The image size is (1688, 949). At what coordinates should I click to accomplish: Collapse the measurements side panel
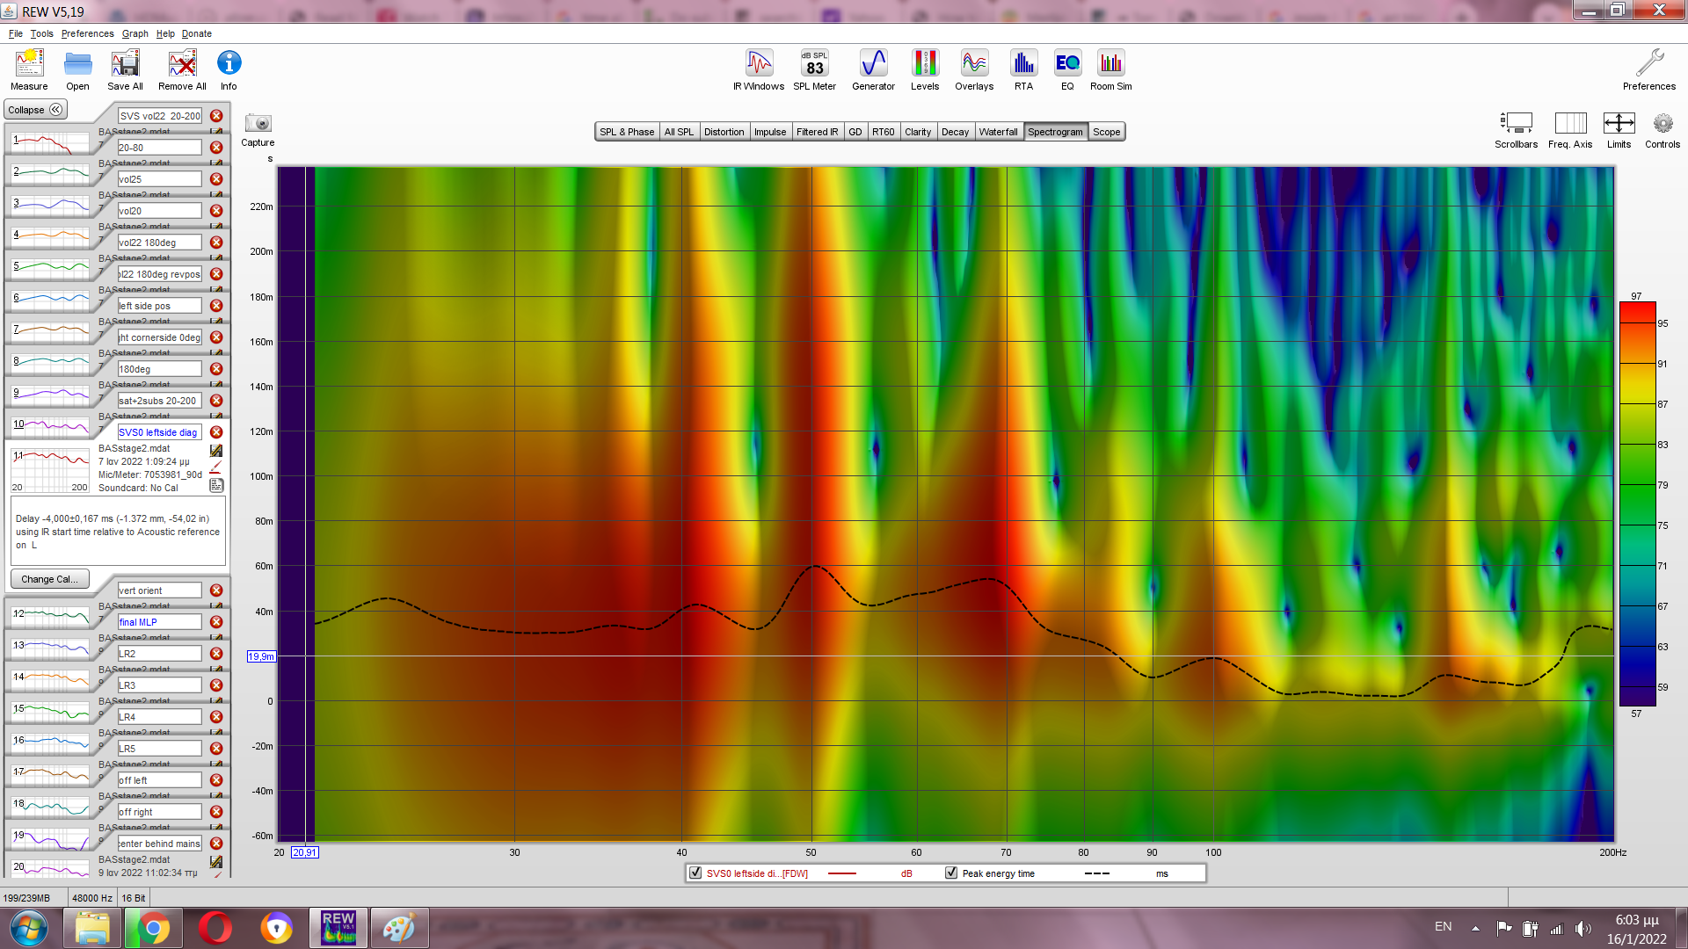(35, 110)
